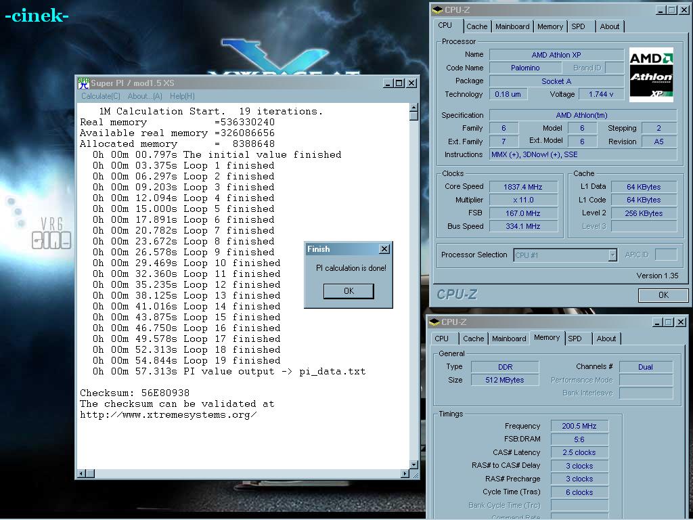Screen dimensions: 693x520
Task: Close the Super PI window
Action: click(x=411, y=83)
